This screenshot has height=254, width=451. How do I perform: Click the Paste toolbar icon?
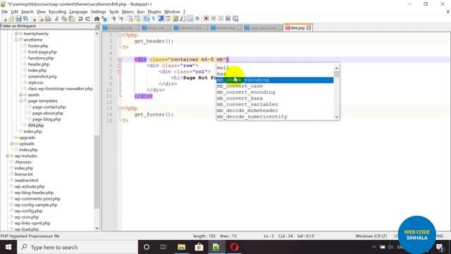pos(71,19)
